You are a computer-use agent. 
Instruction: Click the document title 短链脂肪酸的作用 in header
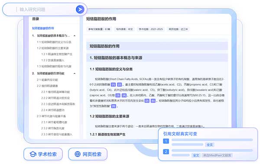101,19
